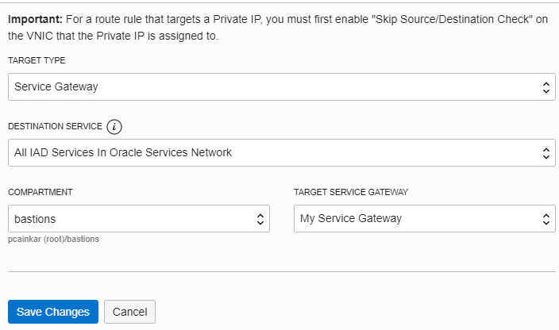Click the Destination Service dropdown arrow

point(546,152)
